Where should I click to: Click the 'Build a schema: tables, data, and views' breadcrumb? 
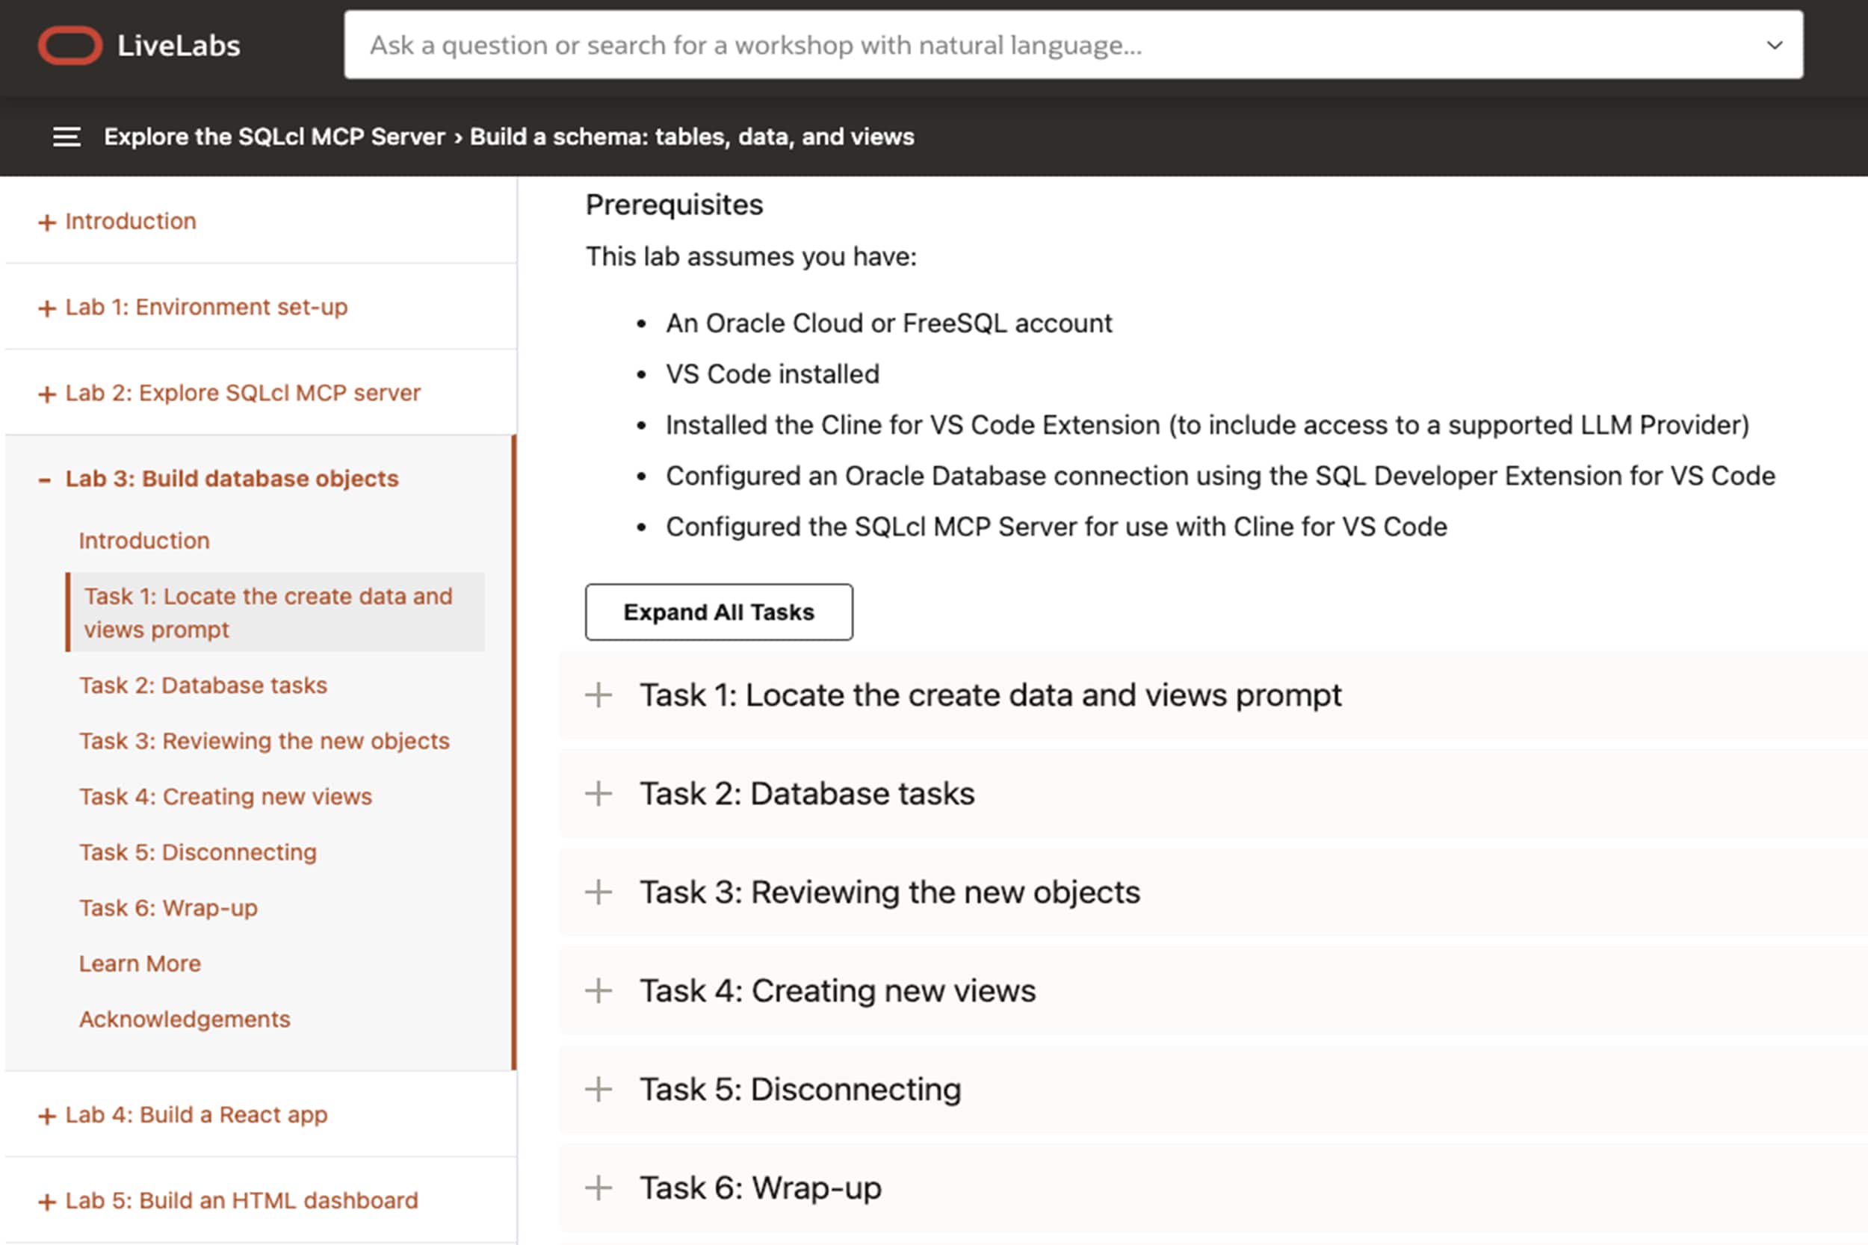(692, 137)
